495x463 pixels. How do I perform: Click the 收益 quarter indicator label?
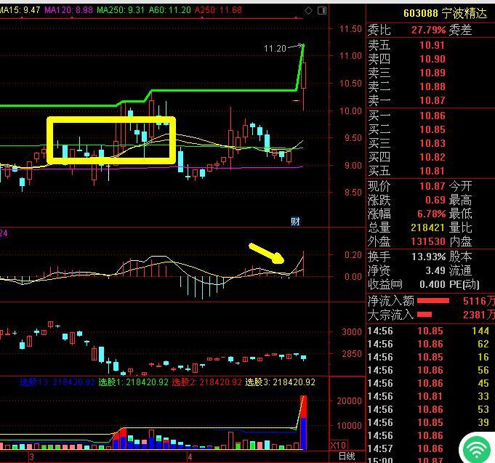(385, 283)
